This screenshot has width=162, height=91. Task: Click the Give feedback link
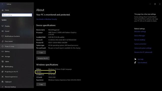142,62
